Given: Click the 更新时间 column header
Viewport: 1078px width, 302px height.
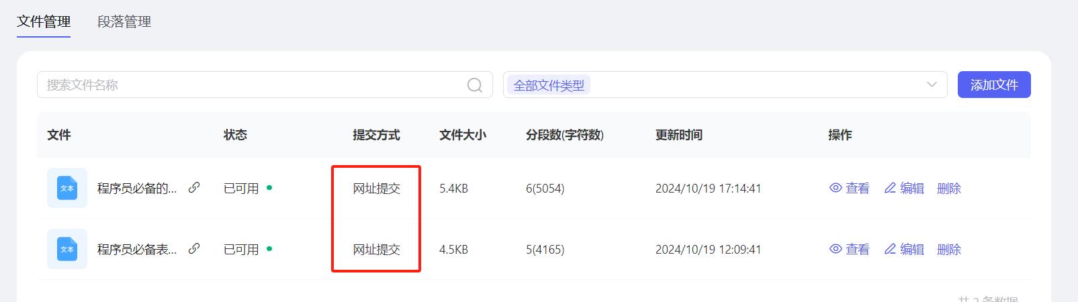Looking at the screenshot, I should click(679, 135).
